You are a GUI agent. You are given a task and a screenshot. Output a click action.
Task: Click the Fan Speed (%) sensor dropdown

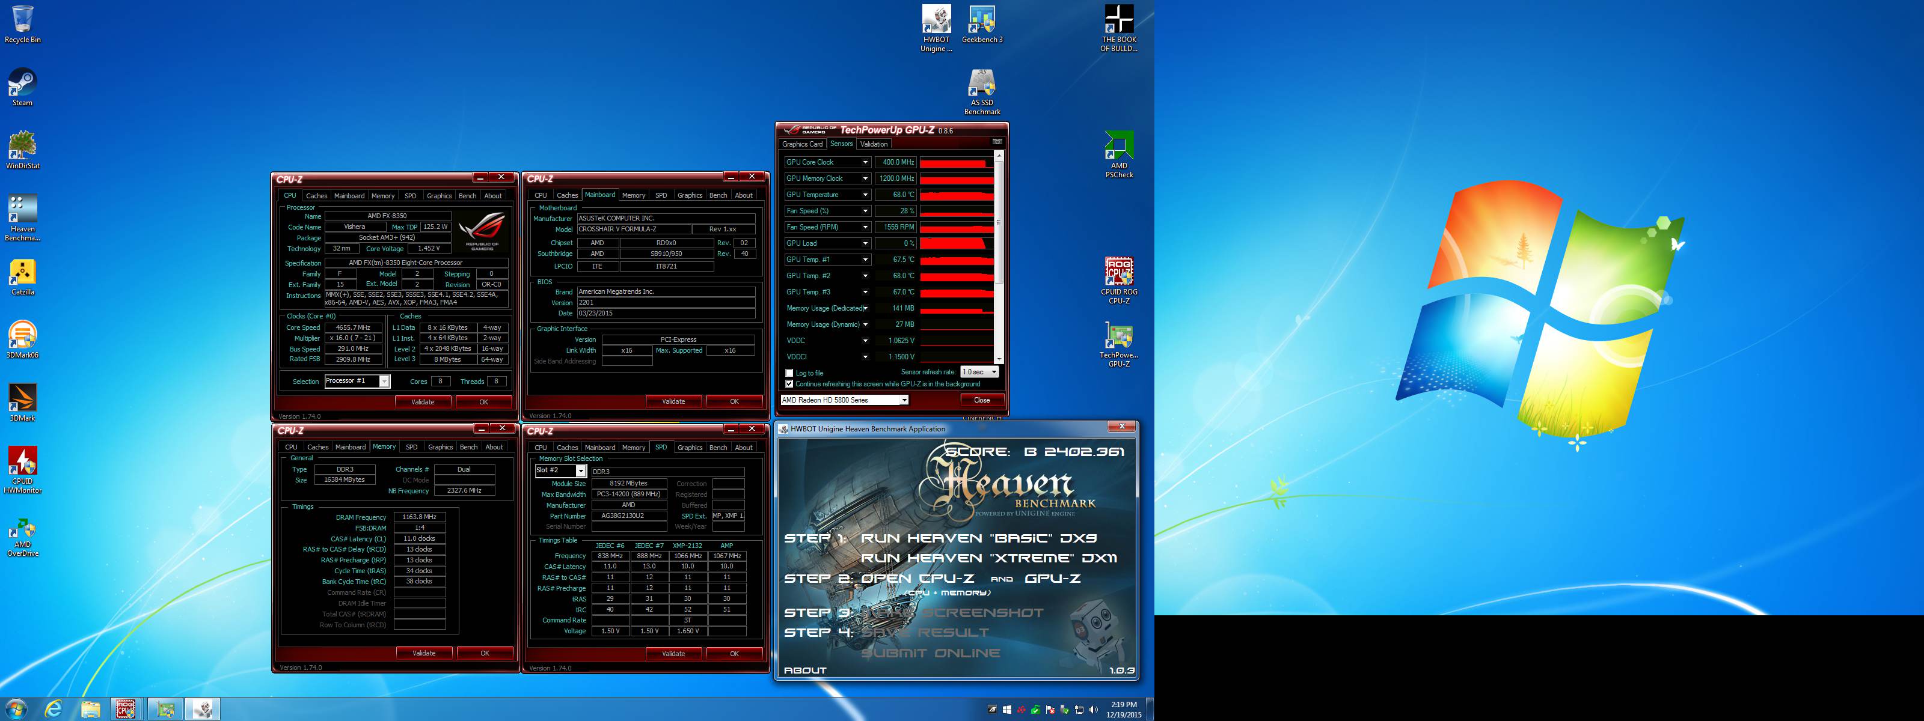pyautogui.click(x=865, y=211)
